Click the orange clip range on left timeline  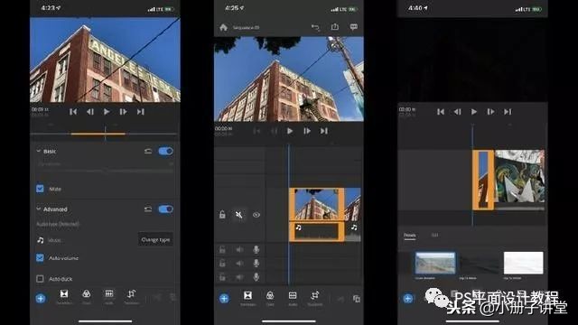pyautogui.click(x=98, y=134)
